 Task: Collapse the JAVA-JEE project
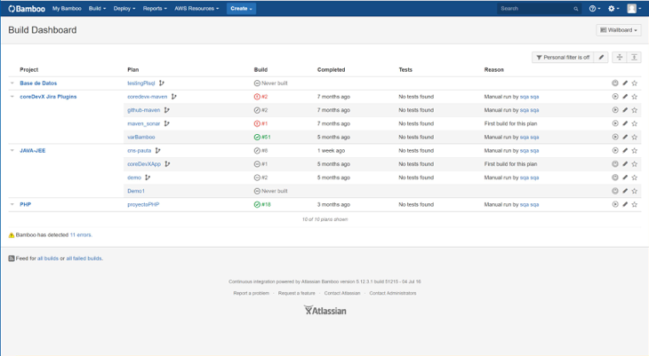pos(12,151)
